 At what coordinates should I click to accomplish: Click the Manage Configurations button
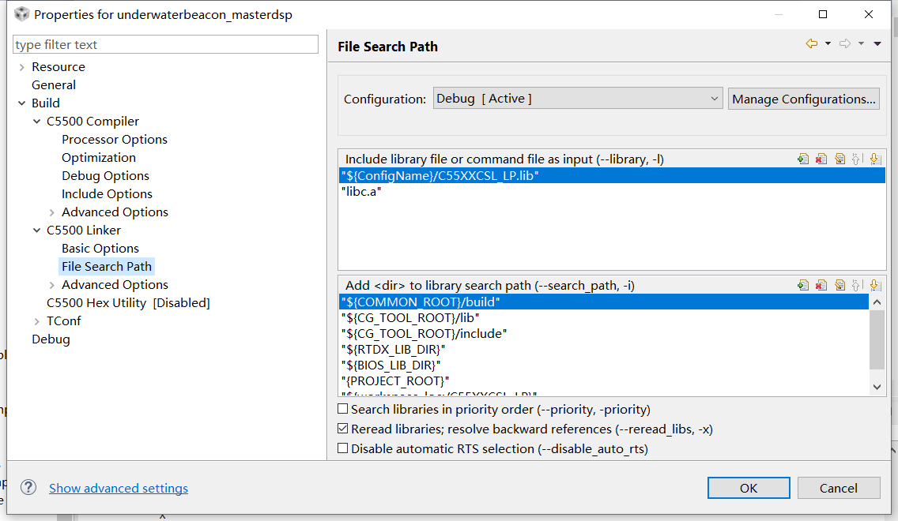click(804, 99)
